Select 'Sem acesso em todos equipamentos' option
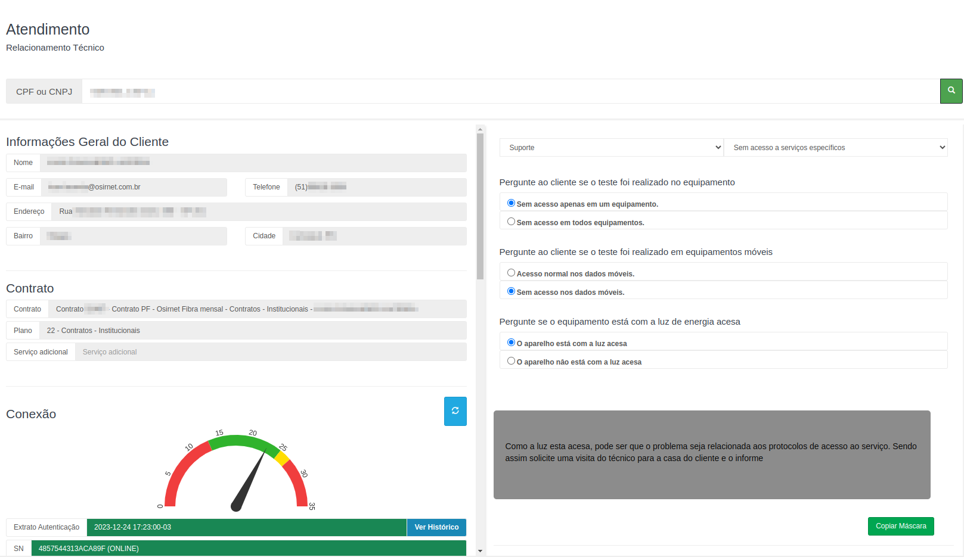Viewport: 964px width, 557px height. pyautogui.click(x=511, y=222)
